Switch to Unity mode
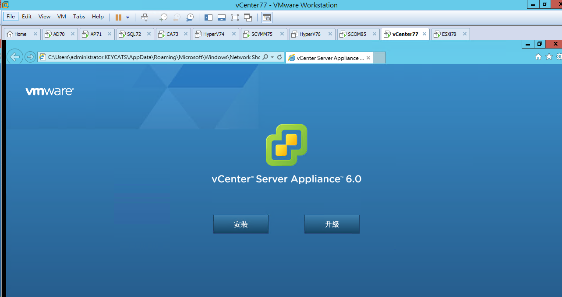Screen dimensions: 562x297 (248, 17)
